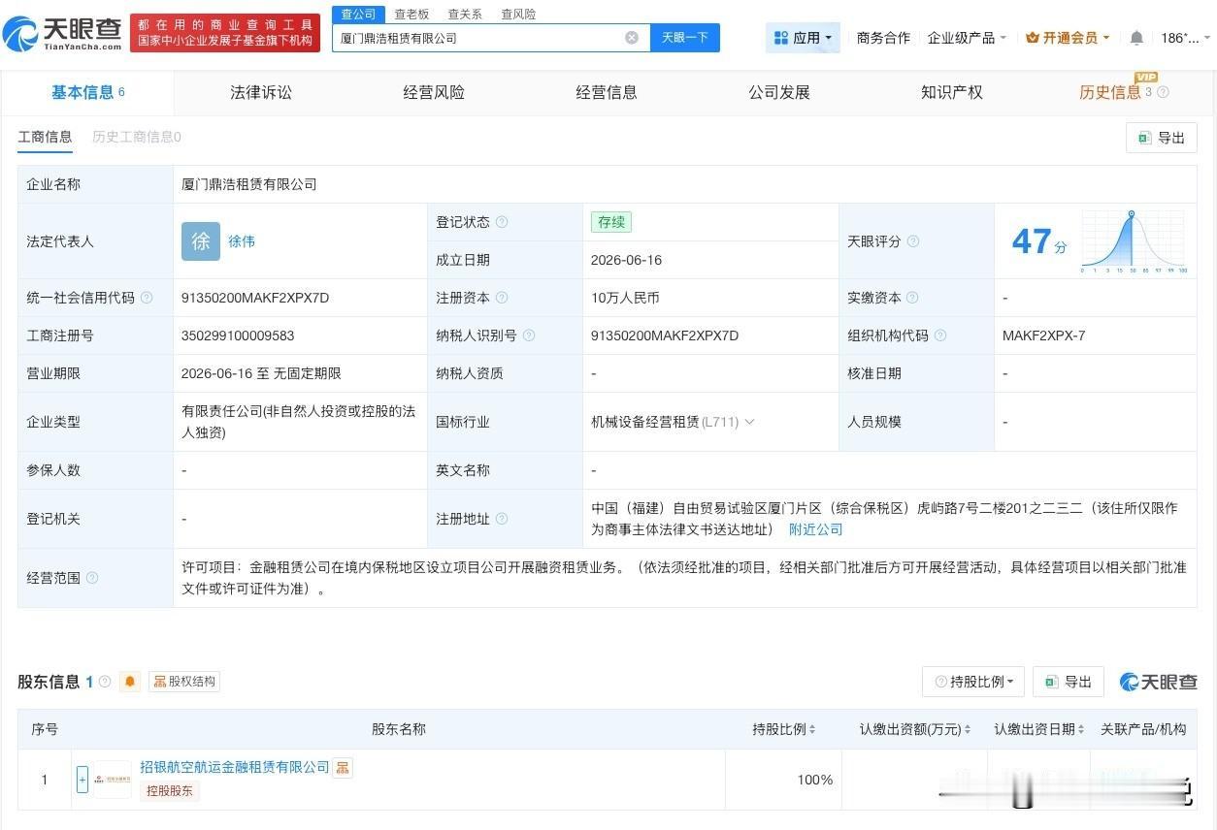Expand shareholder row 1 with plus icon

pyautogui.click(x=82, y=780)
